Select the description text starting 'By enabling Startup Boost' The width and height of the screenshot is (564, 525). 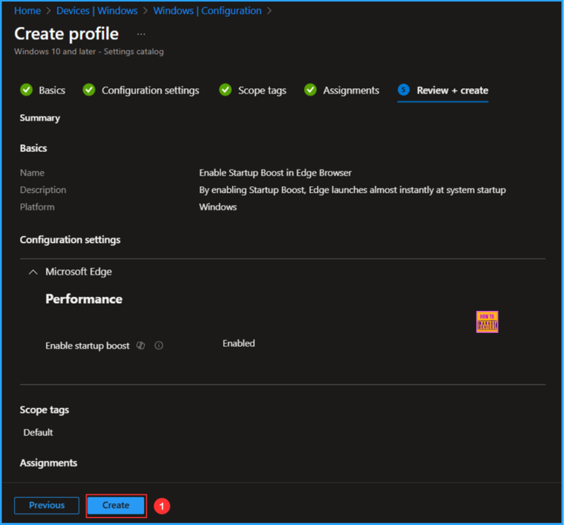pos(352,190)
